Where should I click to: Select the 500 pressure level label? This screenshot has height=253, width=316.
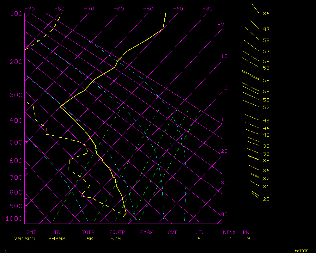click(x=16, y=142)
